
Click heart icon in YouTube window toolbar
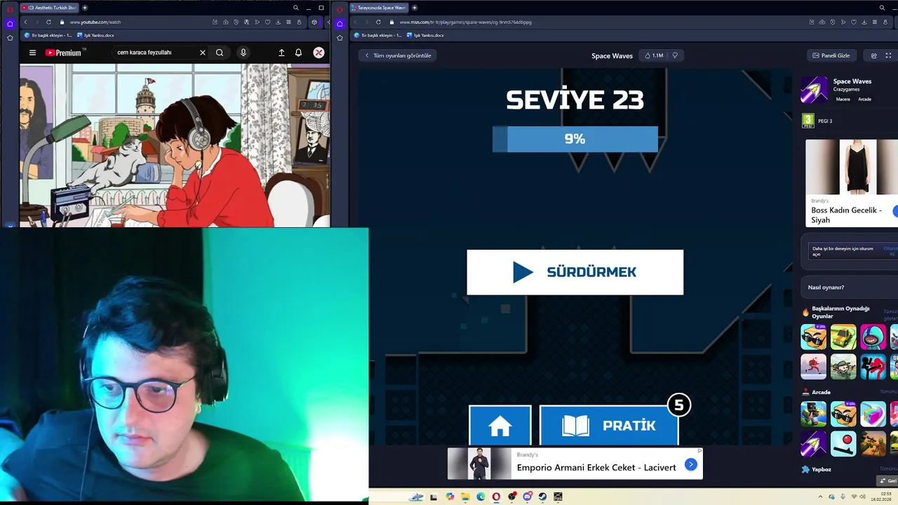(267, 22)
